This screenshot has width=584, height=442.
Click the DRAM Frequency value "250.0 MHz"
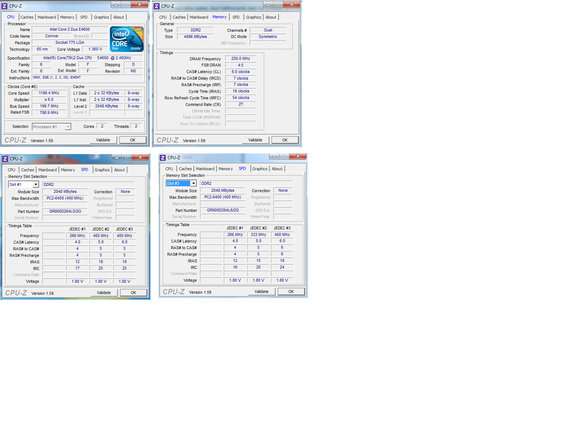point(241,59)
